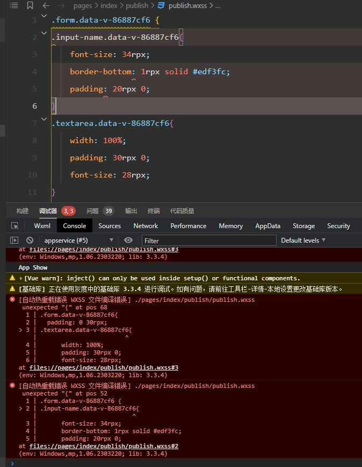
Task: Open the Console devtools tab
Action: 74,226
